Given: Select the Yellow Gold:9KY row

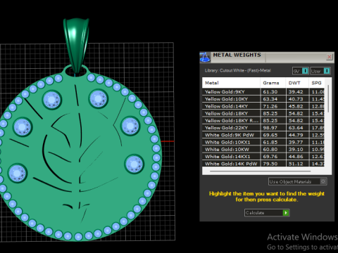Looking at the screenshot, I should pyautogui.click(x=263, y=92).
